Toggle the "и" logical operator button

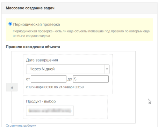click(x=12, y=87)
